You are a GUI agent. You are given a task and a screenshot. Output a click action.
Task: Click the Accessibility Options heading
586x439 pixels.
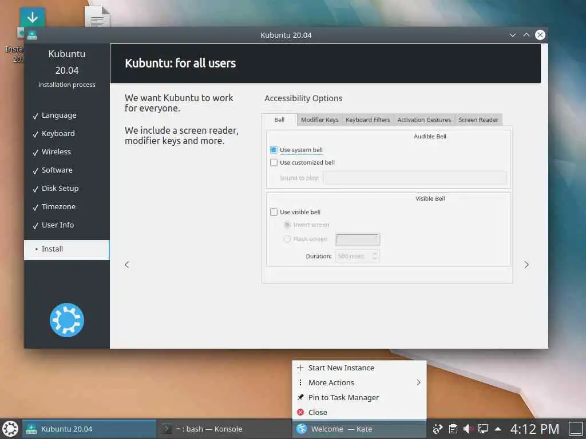pyautogui.click(x=303, y=98)
